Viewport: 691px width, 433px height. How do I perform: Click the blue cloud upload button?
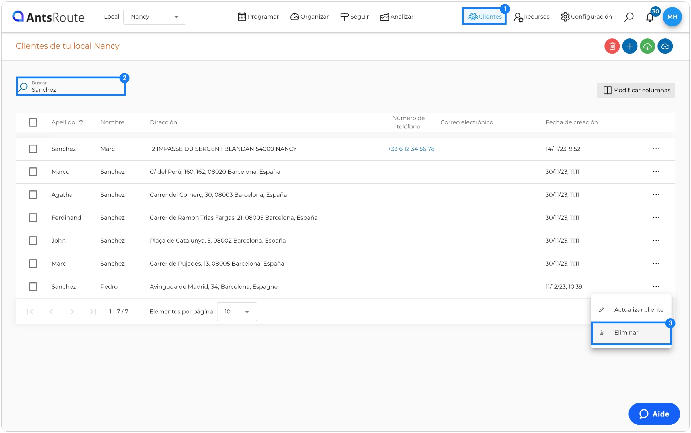pyautogui.click(x=665, y=46)
